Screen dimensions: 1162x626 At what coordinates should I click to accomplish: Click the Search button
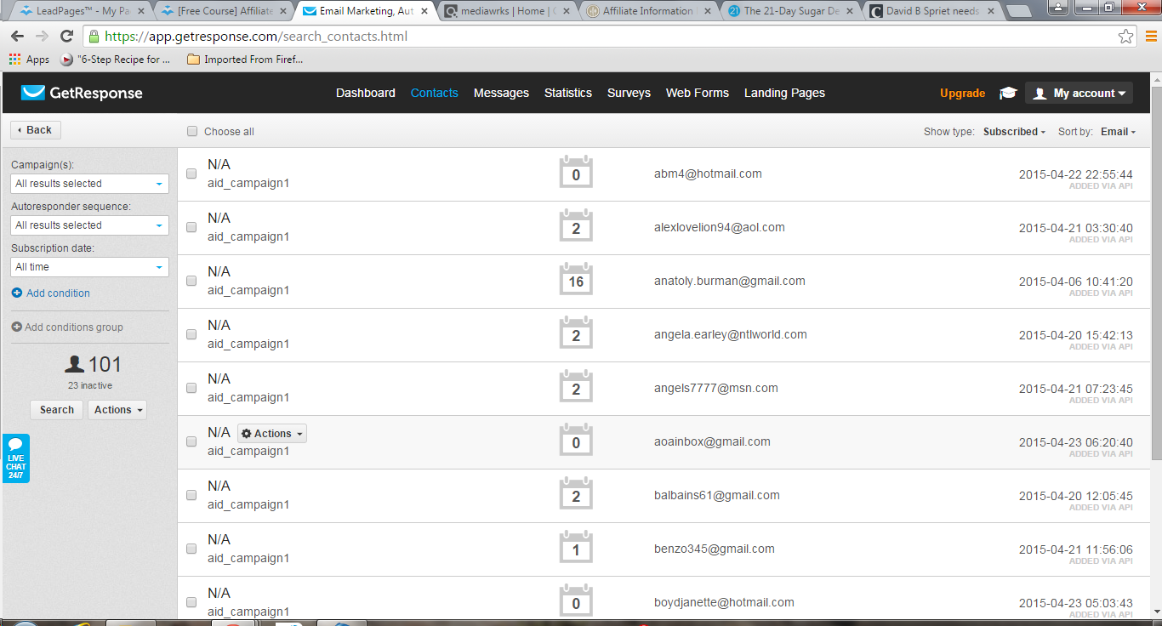[57, 410]
